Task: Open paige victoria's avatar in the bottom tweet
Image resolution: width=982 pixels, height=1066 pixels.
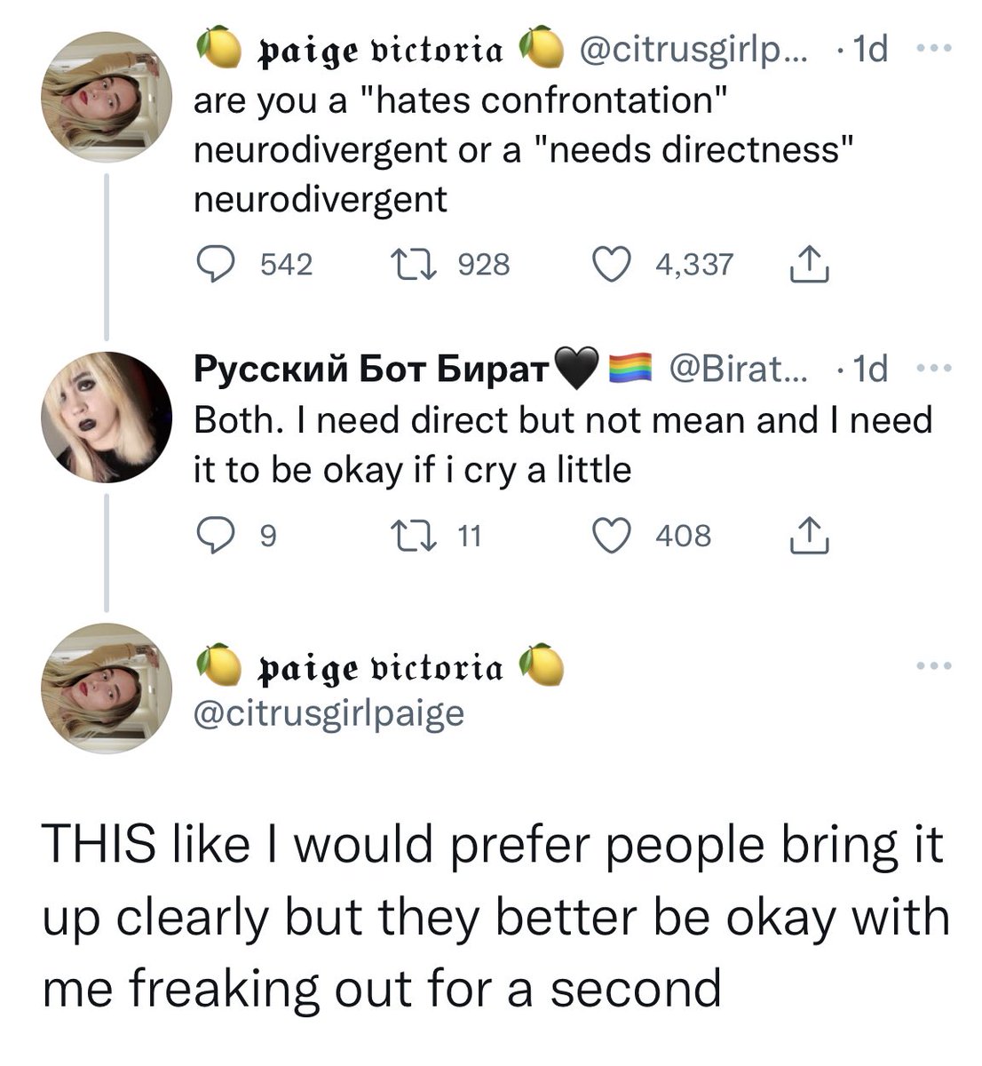Action: [108, 688]
